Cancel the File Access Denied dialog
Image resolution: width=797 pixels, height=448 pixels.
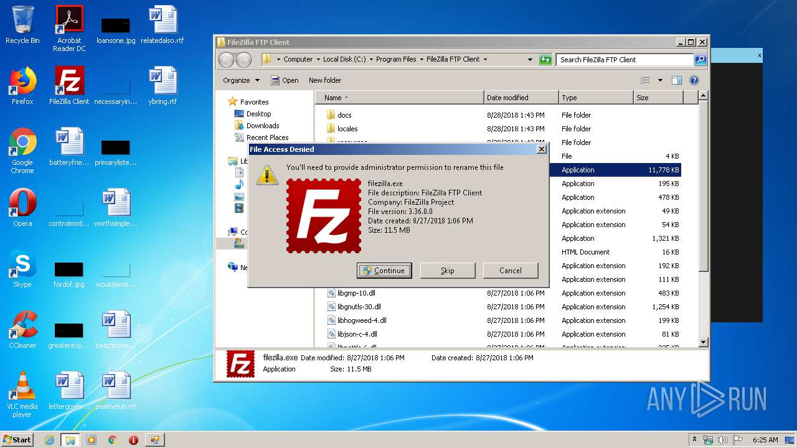511,271
